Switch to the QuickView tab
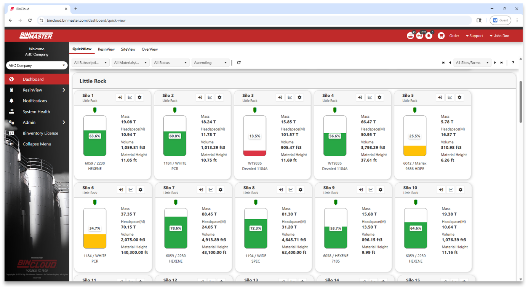Viewport: 528px width, 287px height. 82,49
